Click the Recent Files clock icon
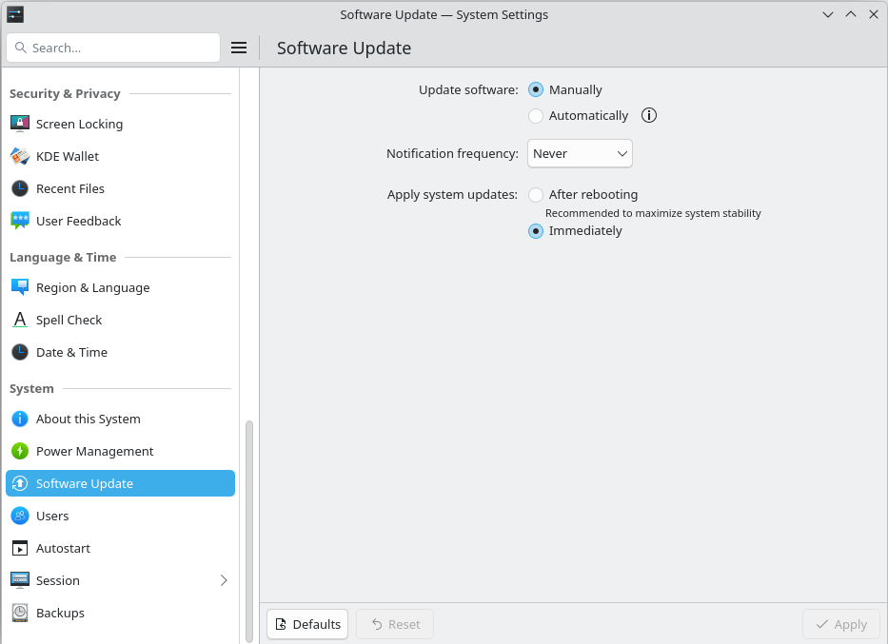Screen dimensions: 888x644 (x=20, y=188)
